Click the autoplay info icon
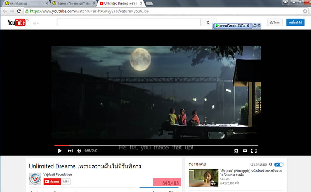The width and height of the screenshot is (311, 192). tap(270, 164)
